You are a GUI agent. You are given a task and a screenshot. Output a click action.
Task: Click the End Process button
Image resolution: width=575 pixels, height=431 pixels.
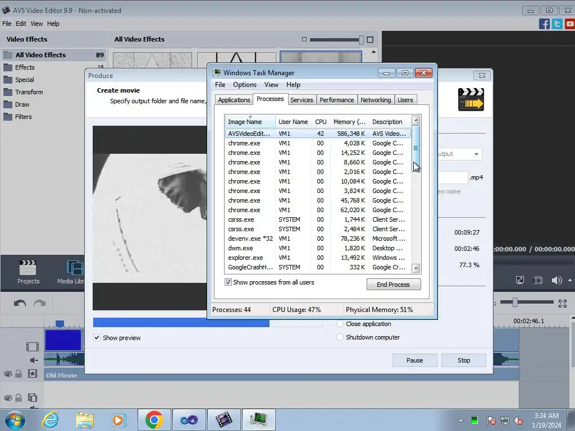pos(394,285)
